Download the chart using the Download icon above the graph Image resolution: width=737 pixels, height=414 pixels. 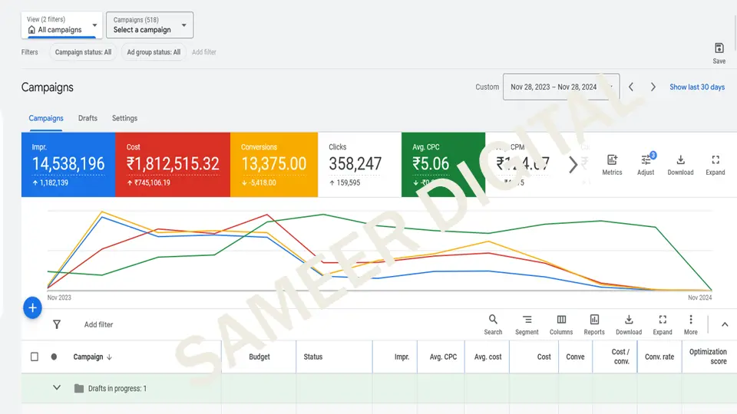point(680,160)
